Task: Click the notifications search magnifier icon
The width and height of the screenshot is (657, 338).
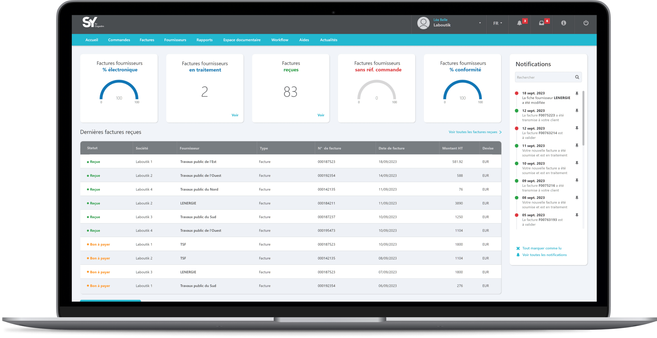Action: (577, 77)
